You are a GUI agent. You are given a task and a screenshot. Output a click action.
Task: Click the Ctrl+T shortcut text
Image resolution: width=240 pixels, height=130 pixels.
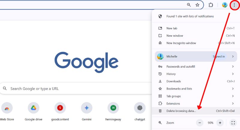click(x=230, y=28)
